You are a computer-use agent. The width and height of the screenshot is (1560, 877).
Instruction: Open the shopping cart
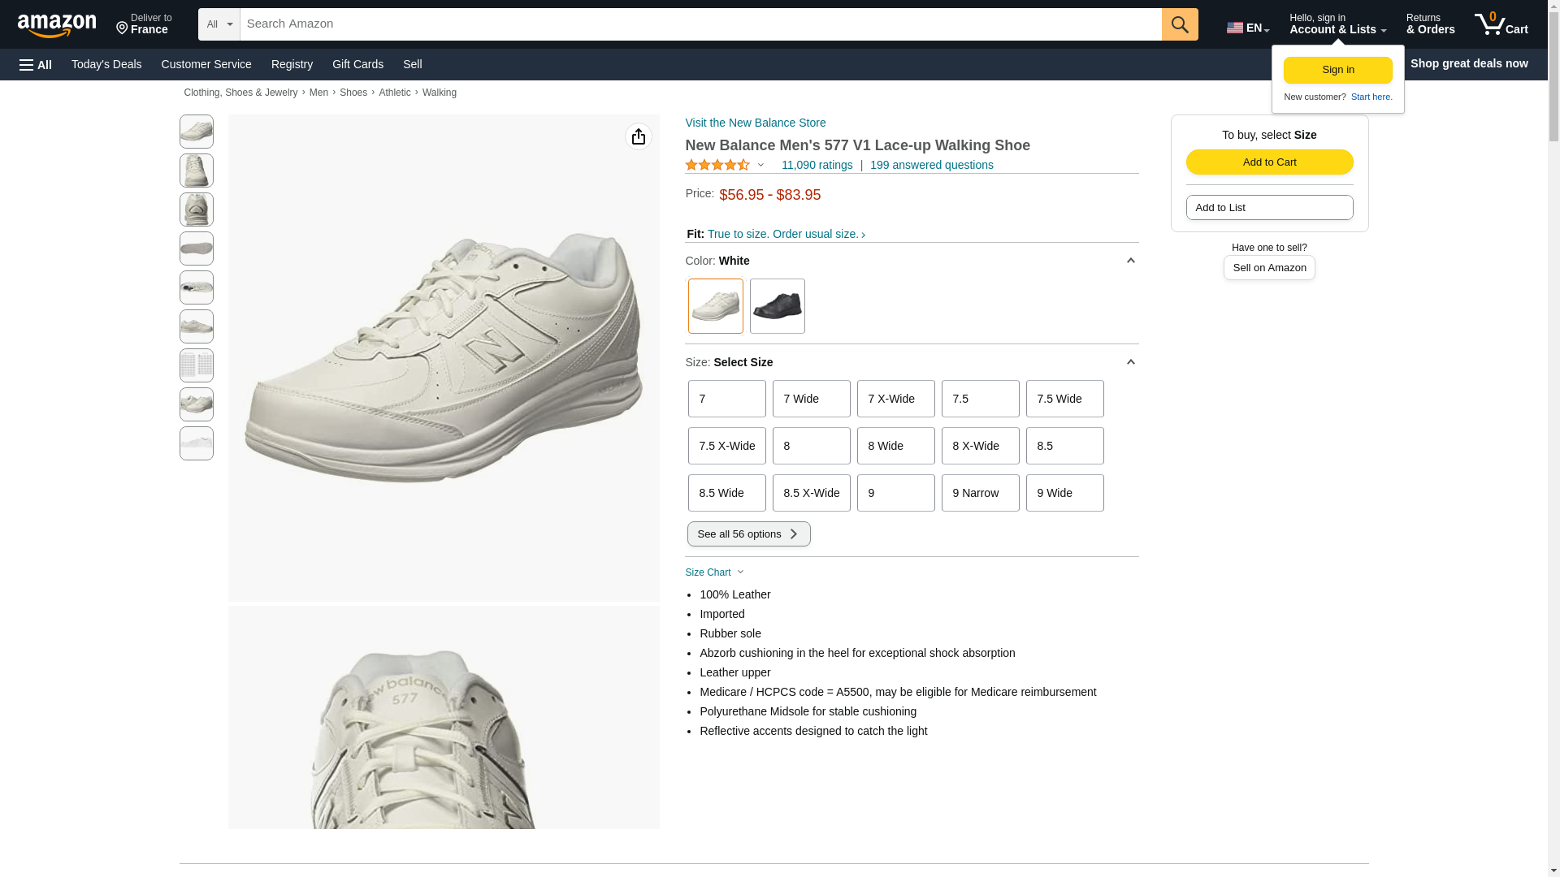coord(1501,24)
